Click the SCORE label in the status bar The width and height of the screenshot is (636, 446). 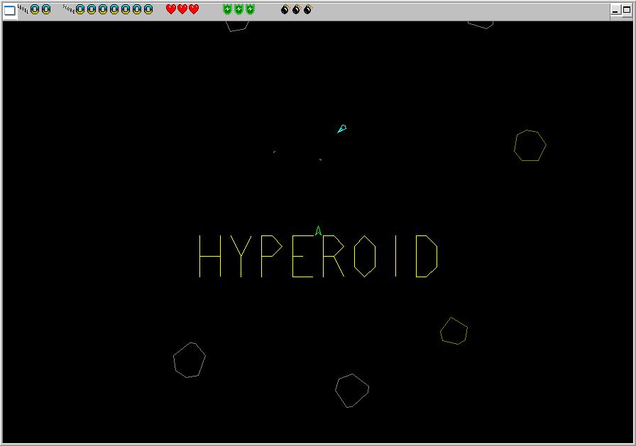pos(69,9)
